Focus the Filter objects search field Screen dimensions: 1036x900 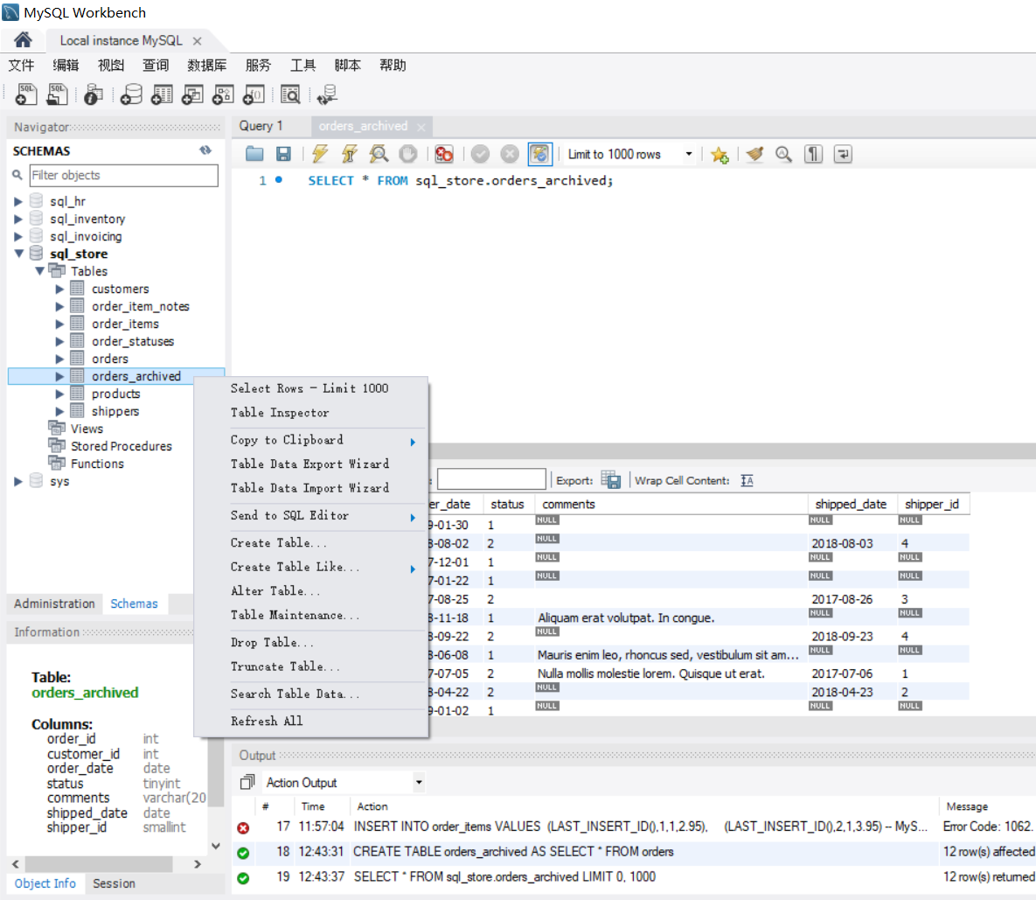pos(123,175)
